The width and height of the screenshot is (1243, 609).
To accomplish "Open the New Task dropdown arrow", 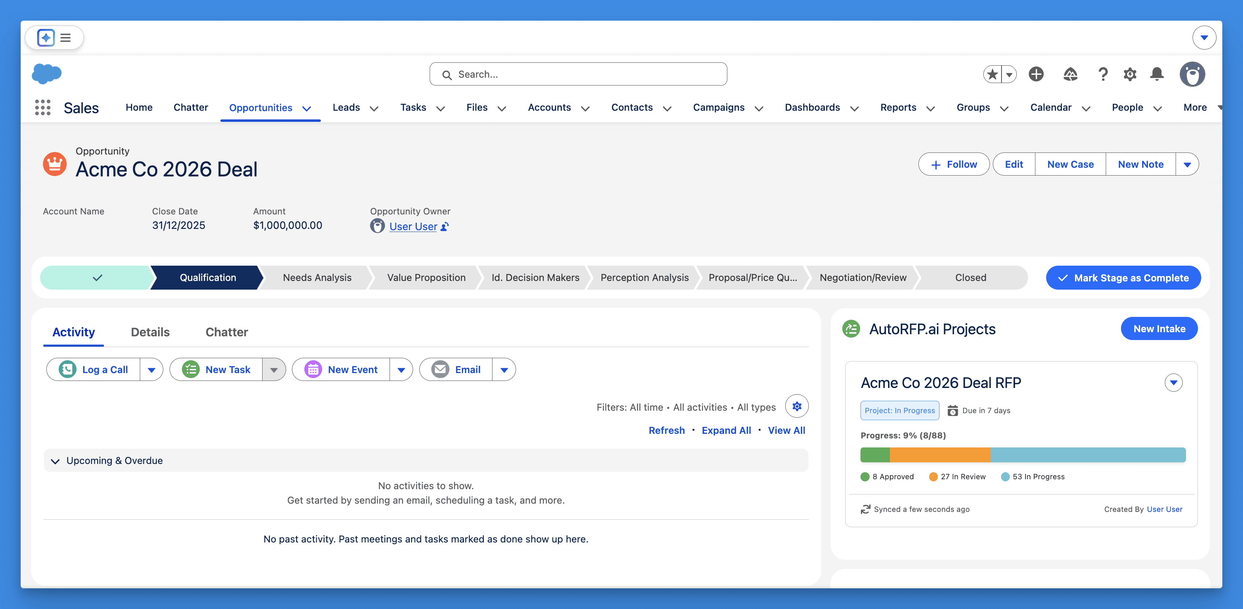I will 274,370.
